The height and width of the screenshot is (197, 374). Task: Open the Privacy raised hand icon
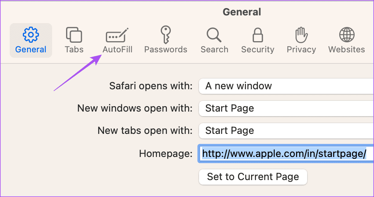click(301, 35)
